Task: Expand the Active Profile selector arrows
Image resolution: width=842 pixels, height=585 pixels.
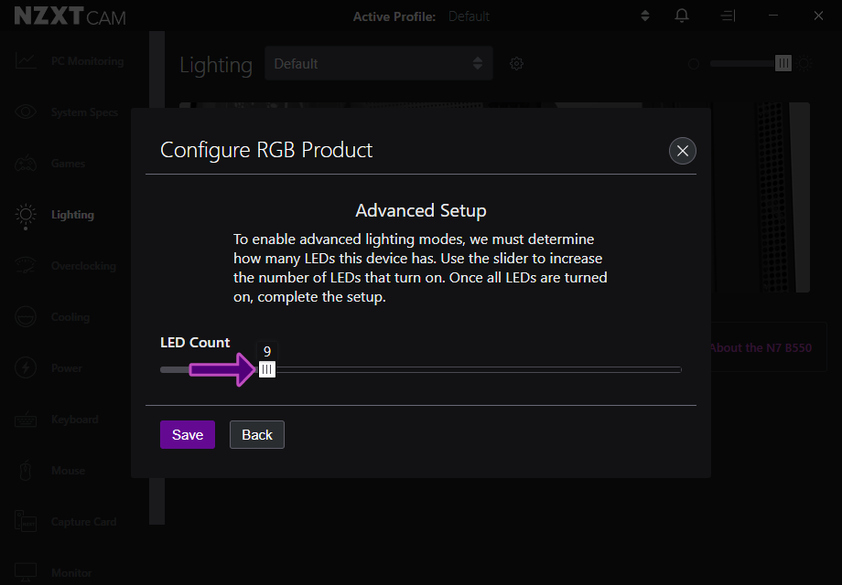Action: point(645,16)
